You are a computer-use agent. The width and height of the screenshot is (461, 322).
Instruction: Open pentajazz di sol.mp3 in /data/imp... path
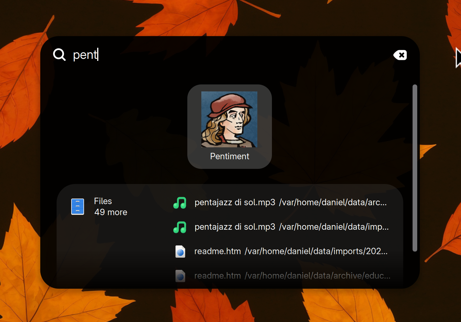coord(282,227)
